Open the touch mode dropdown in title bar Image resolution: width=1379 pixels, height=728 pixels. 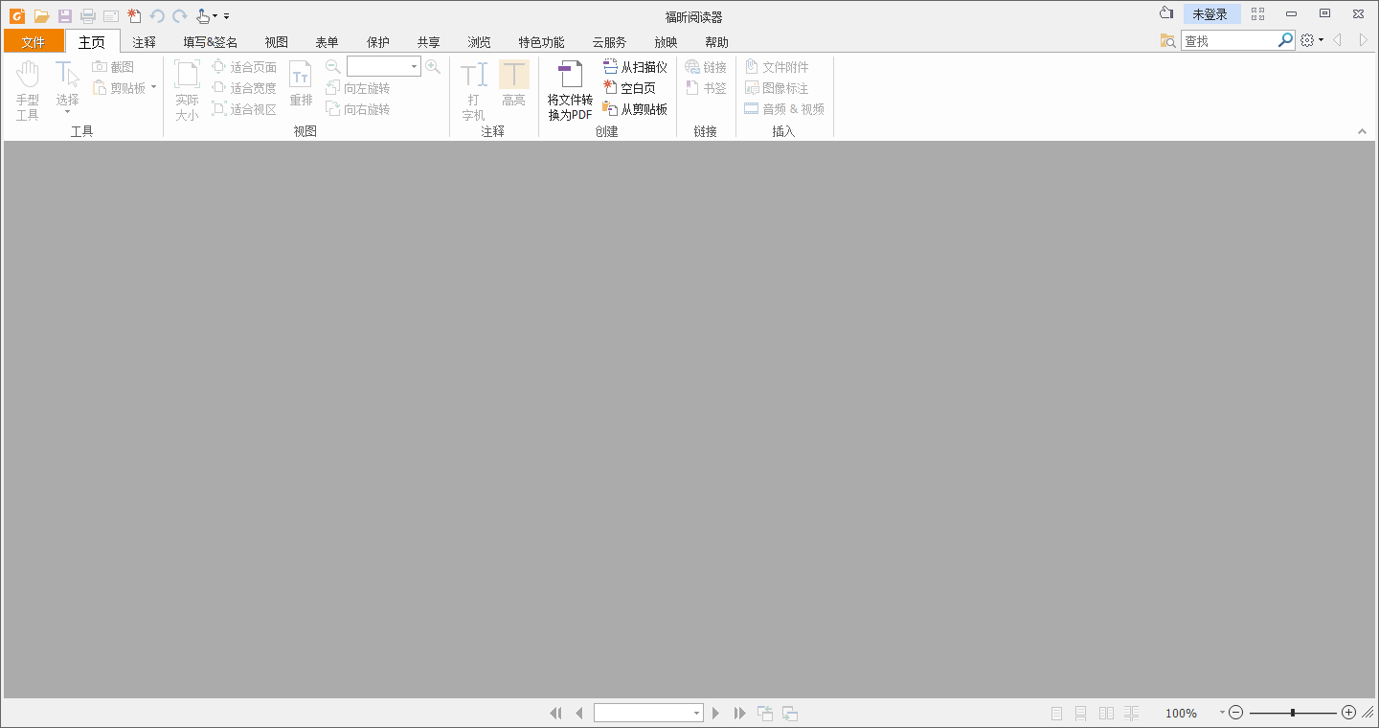[215, 16]
